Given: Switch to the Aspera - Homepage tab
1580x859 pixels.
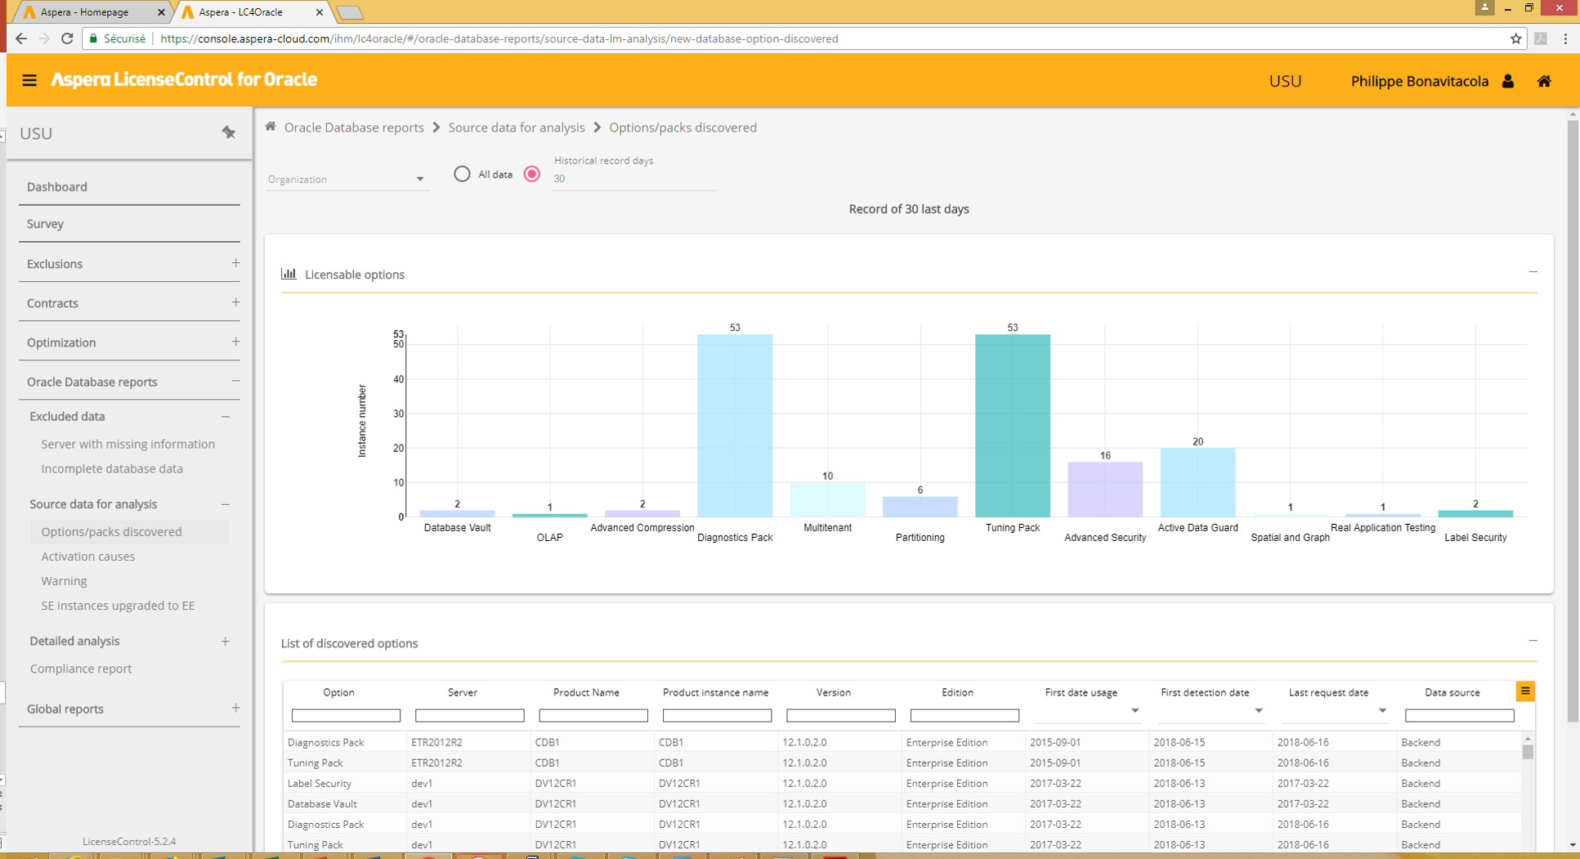Looking at the screenshot, I should (84, 12).
